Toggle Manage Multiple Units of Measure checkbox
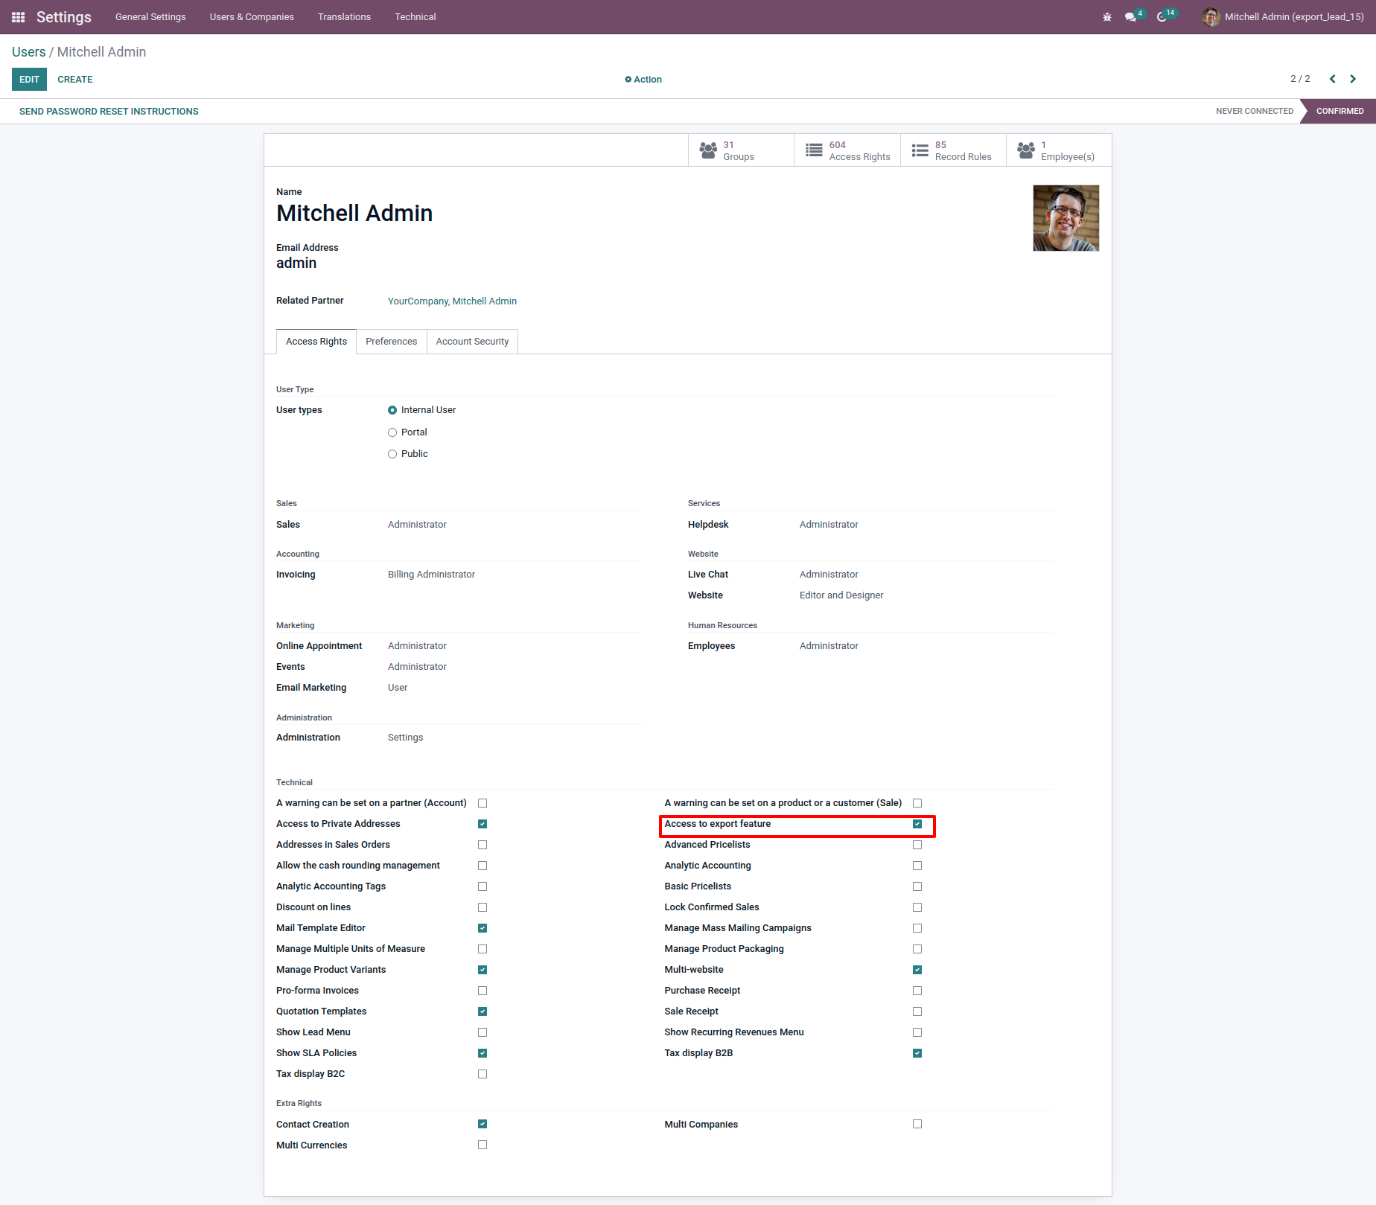Viewport: 1376px width, 1205px height. click(482, 949)
